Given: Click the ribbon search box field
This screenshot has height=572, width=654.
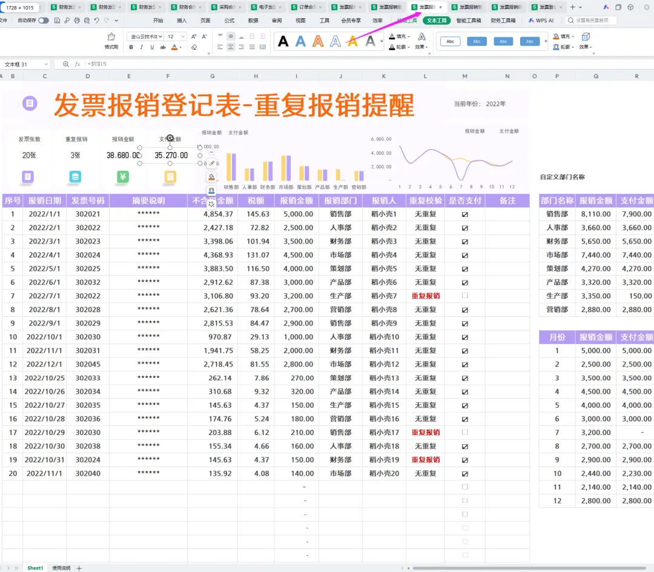Looking at the screenshot, I should (x=591, y=20).
